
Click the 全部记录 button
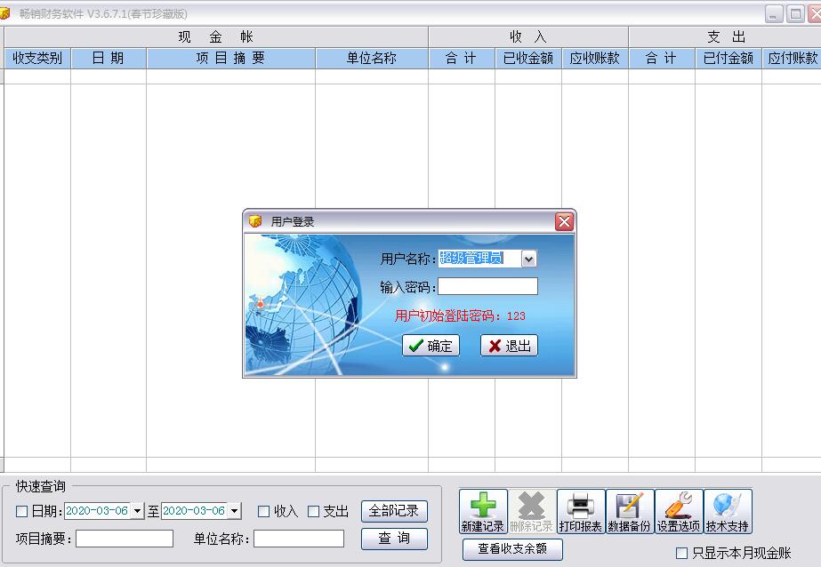(394, 511)
